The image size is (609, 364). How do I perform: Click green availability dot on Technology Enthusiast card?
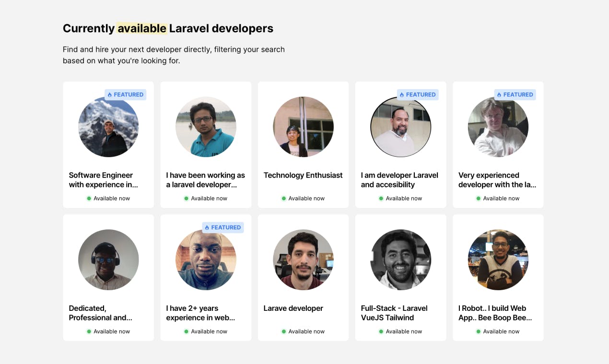[x=284, y=198]
